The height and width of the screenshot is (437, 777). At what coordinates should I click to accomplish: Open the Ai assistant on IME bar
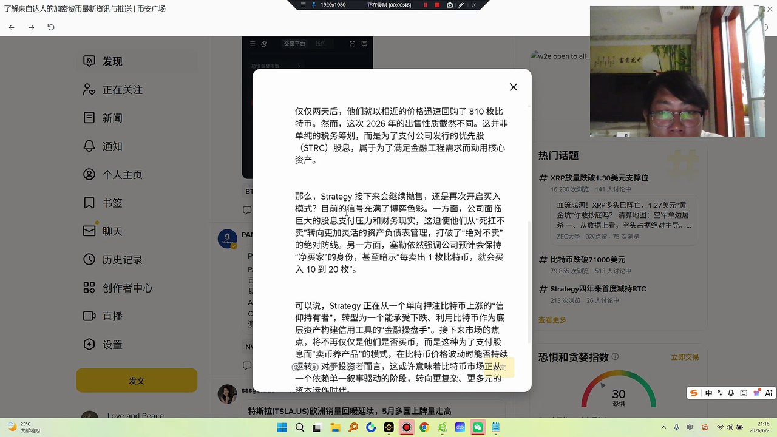769,393
